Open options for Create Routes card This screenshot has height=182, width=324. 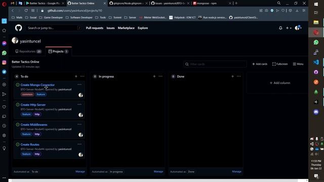coord(79,144)
